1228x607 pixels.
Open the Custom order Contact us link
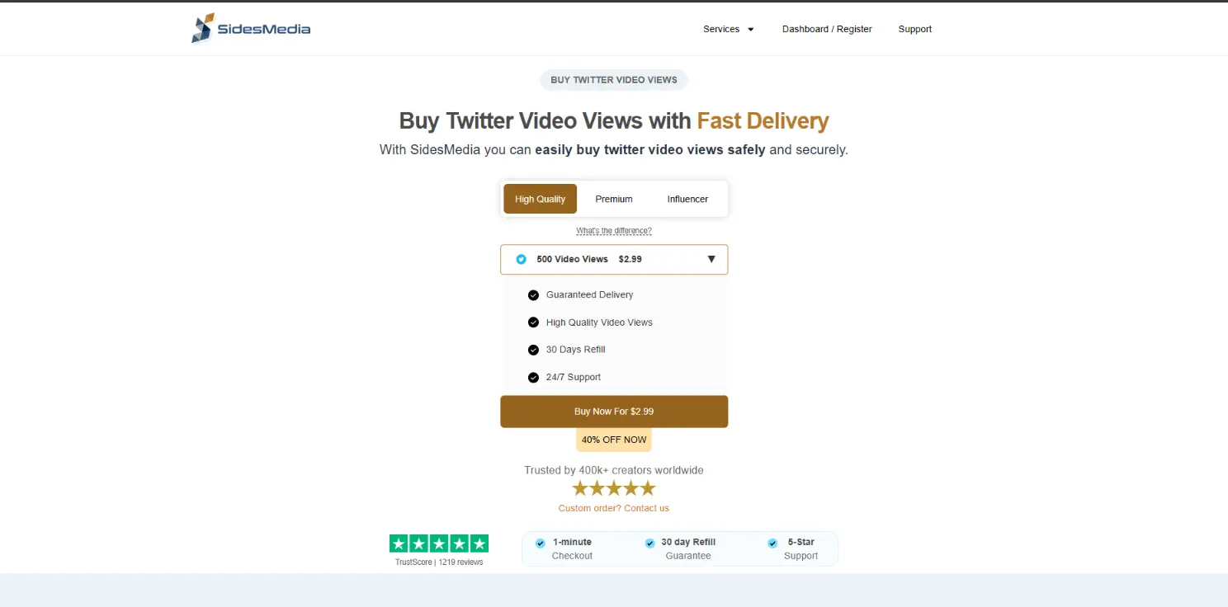click(x=614, y=508)
